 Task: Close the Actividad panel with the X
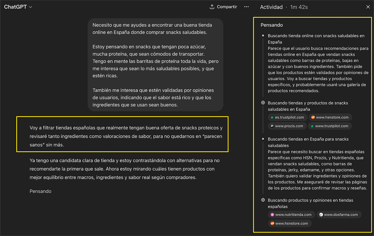tap(368, 7)
